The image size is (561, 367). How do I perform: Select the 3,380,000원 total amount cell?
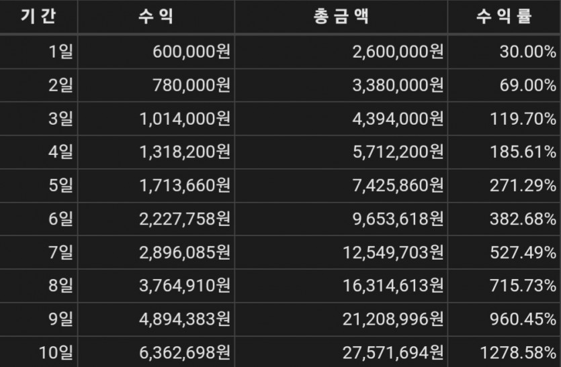click(398, 85)
